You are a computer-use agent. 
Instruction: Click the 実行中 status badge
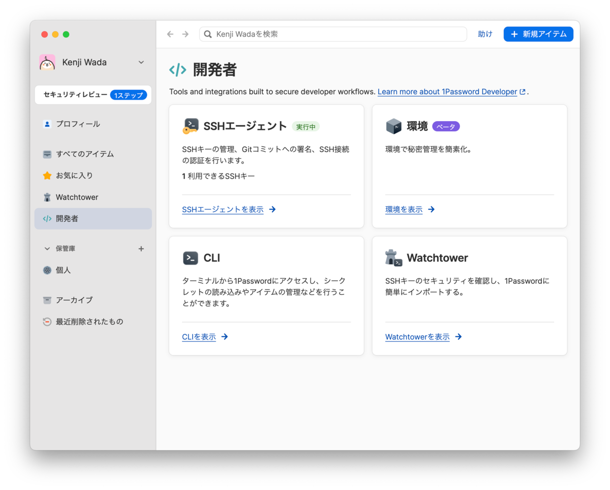[306, 127]
